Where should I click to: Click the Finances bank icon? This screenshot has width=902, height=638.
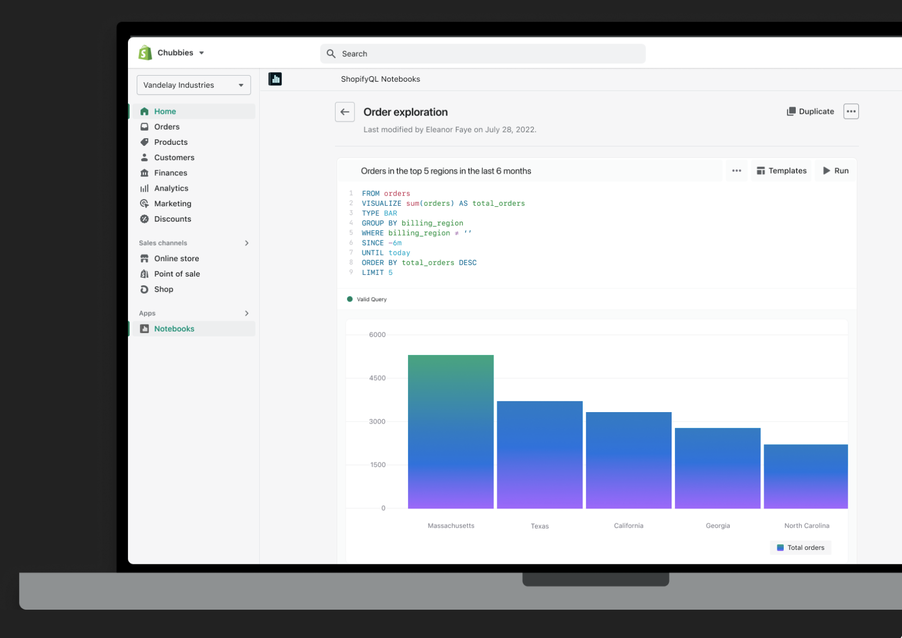144,173
